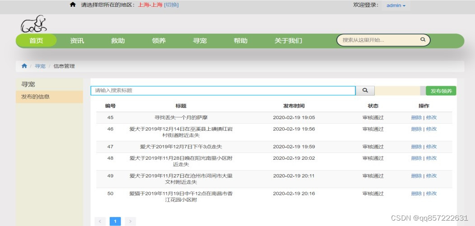
Task: Click the green 发布领养 button
Action: tap(441, 91)
